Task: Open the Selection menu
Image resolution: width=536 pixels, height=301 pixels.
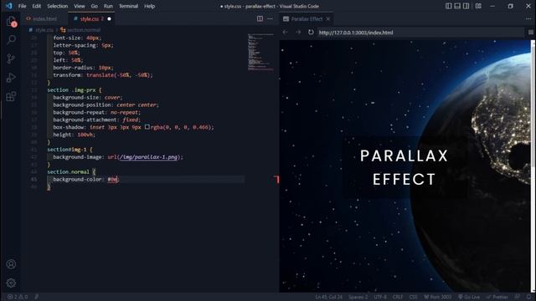Action: [58, 6]
